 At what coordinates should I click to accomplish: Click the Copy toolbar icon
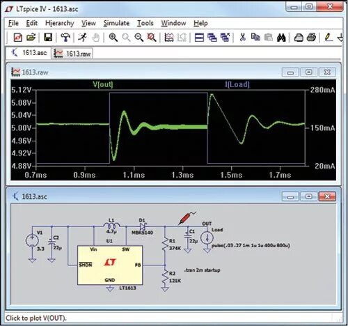point(255,38)
